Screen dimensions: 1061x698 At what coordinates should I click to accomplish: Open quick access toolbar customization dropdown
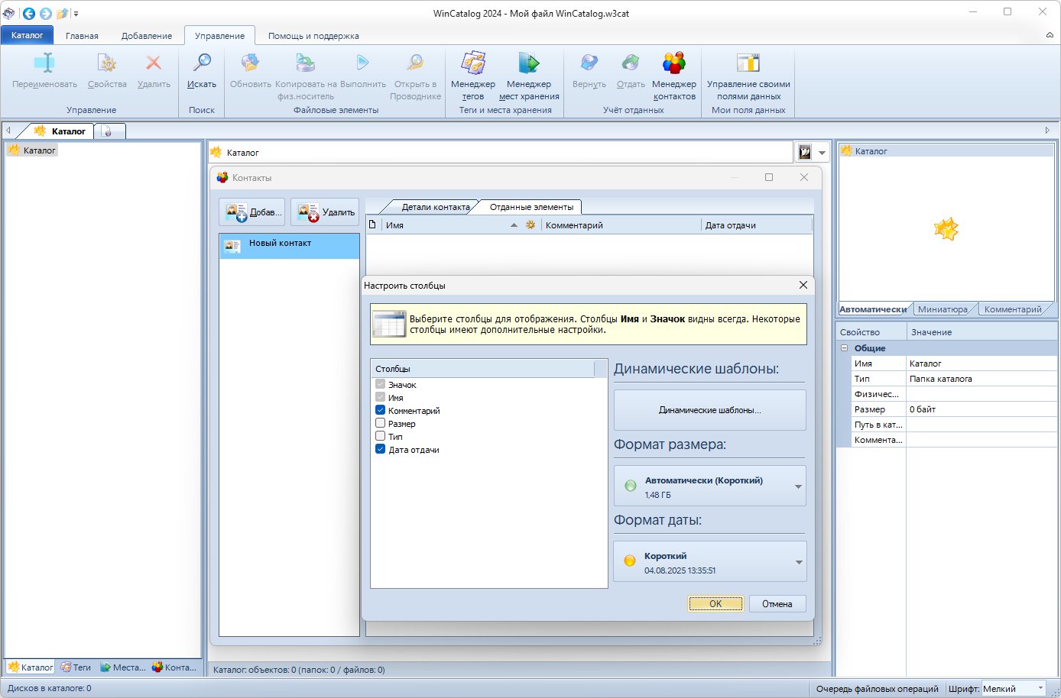click(x=76, y=14)
